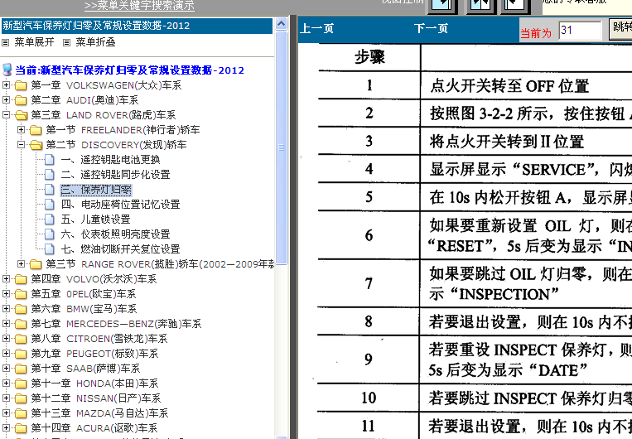Click the first view-control icon with right arrow
This screenshot has height=439, width=632.
443,6
